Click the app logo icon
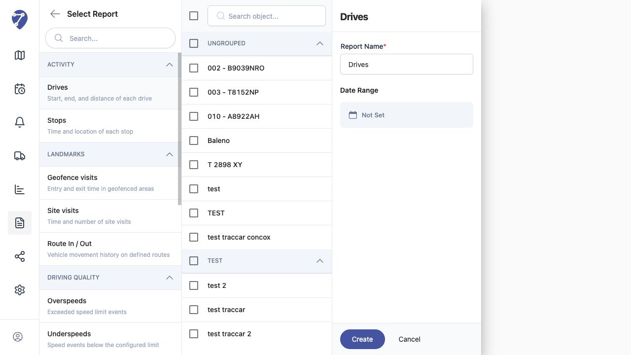 [x=20, y=20]
